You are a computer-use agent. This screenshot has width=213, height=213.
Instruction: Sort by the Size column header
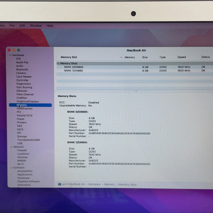(145, 57)
